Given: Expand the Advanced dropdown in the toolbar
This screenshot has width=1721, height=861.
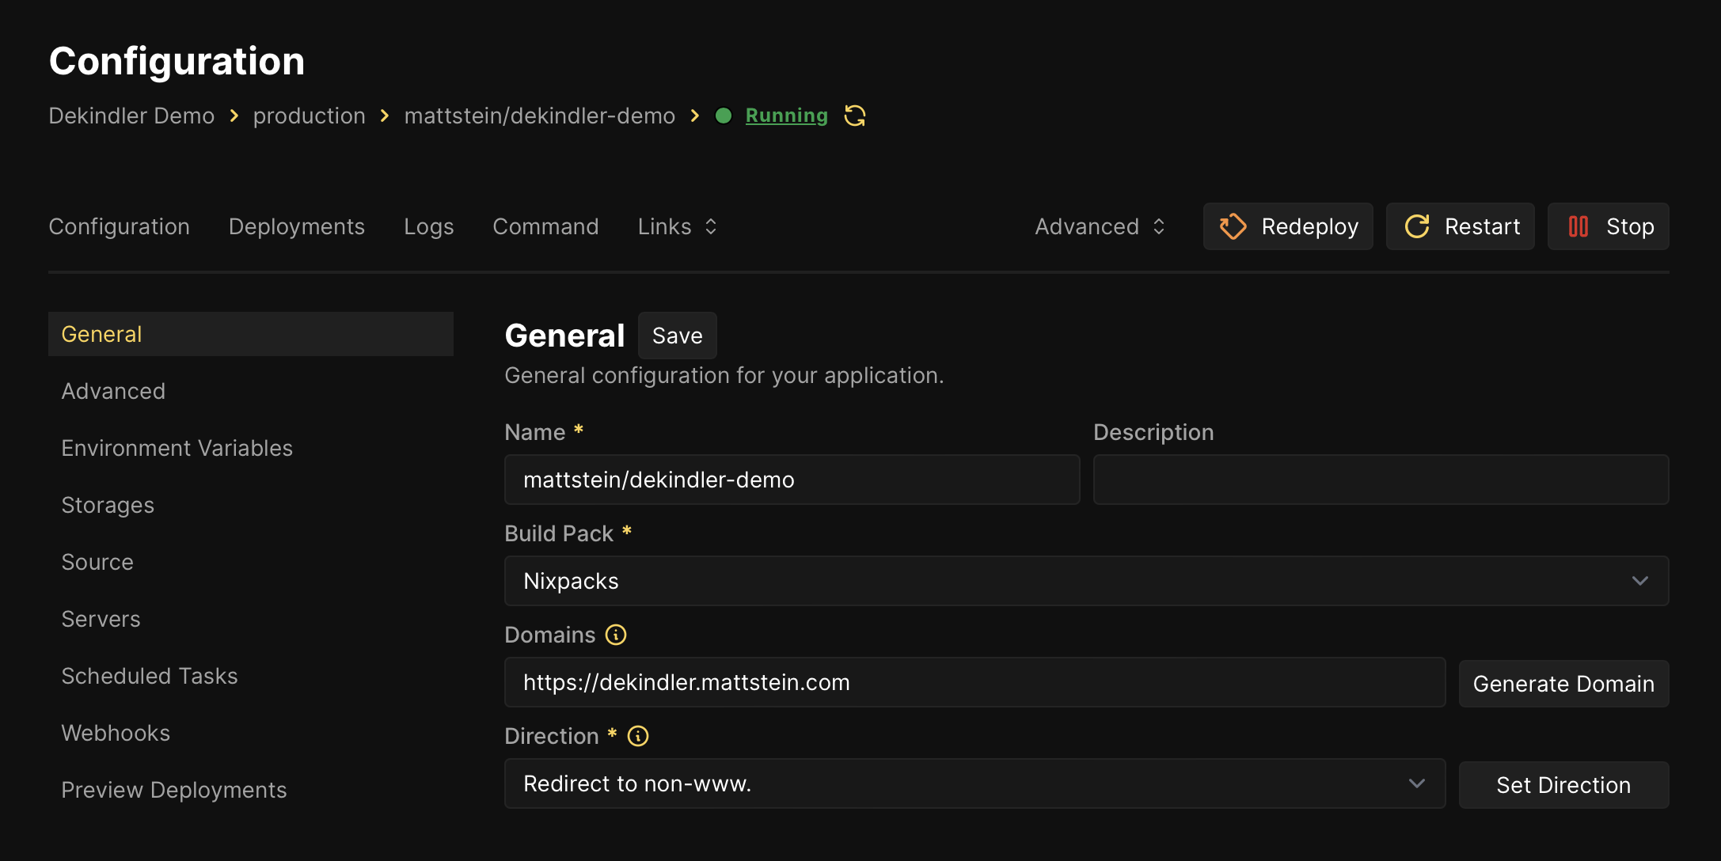Looking at the screenshot, I should pyautogui.click(x=1100, y=226).
